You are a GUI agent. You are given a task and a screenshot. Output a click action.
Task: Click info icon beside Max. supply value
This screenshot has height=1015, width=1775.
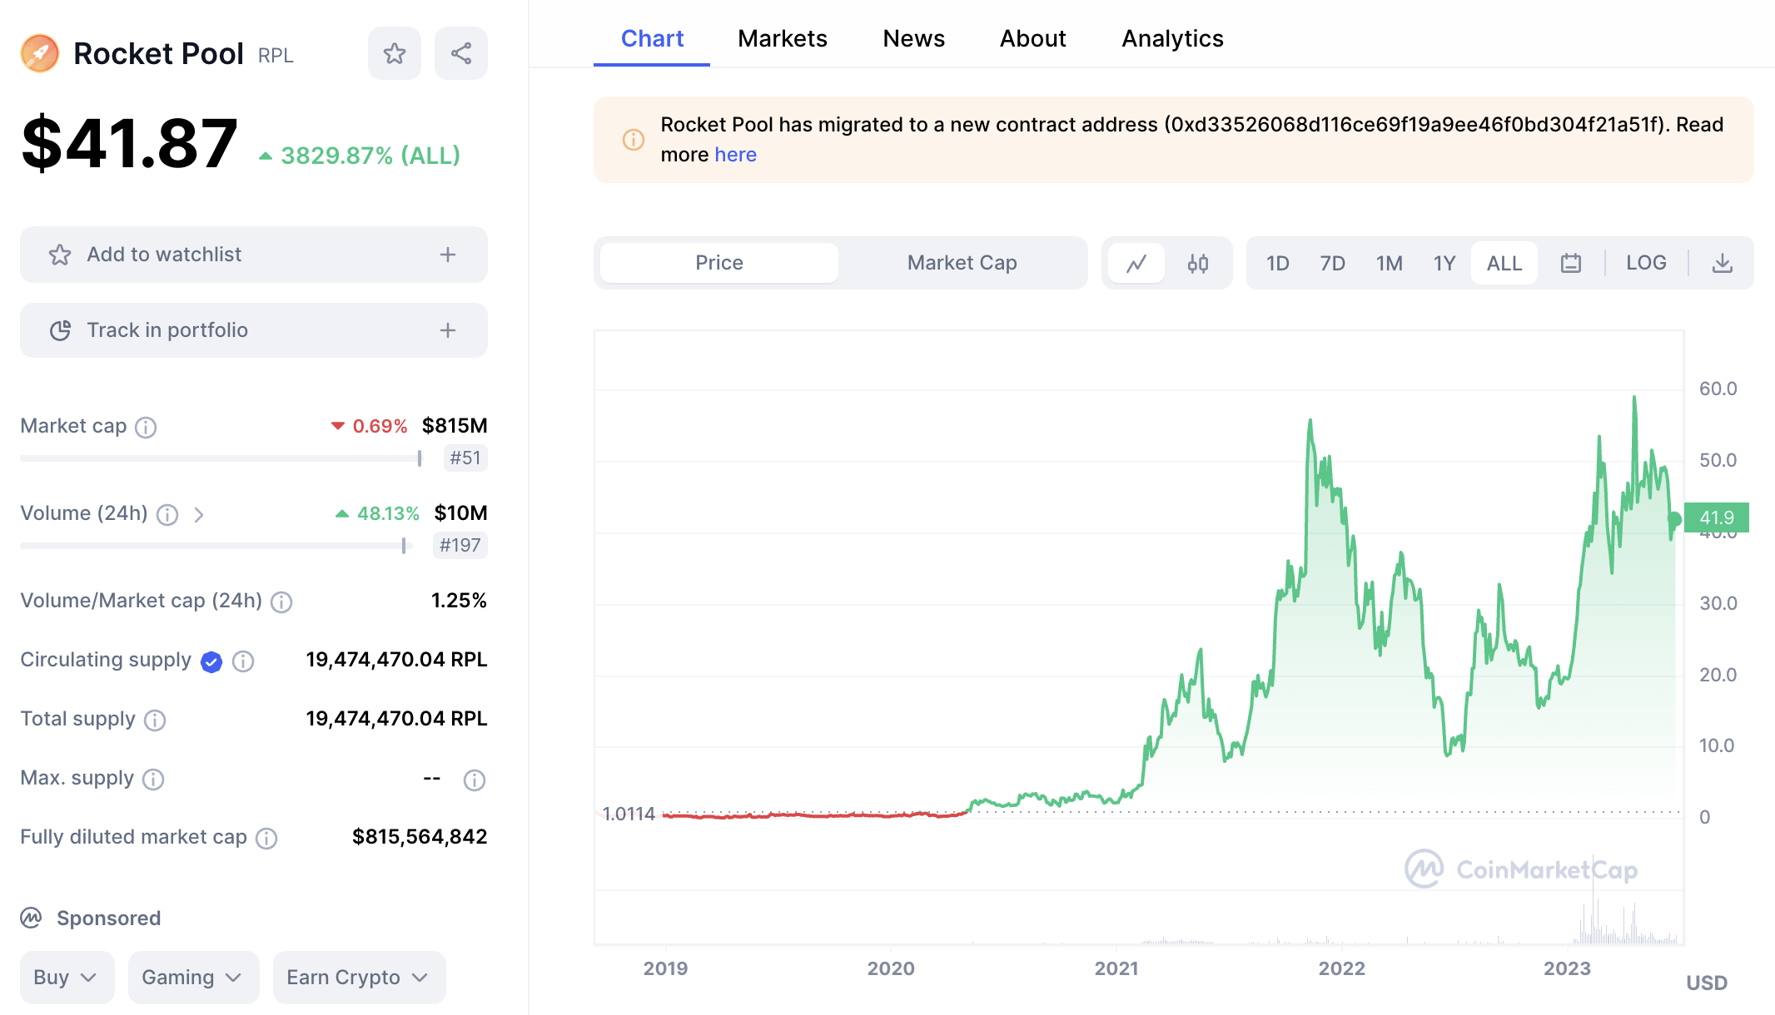coord(475,780)
